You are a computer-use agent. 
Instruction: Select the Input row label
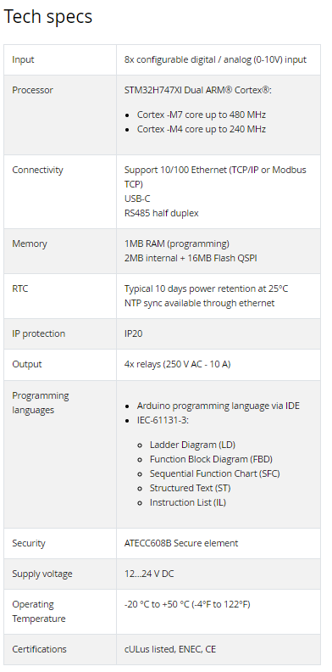click(23, 59)
